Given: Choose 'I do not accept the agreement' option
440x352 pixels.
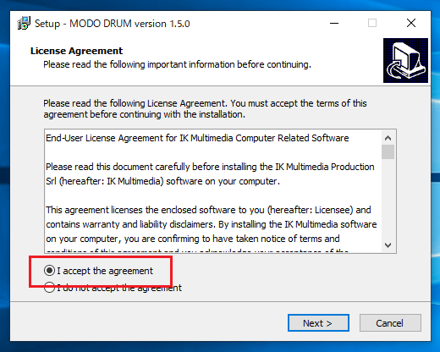Looking at the screenshot, I should click(x=49, y=288).
